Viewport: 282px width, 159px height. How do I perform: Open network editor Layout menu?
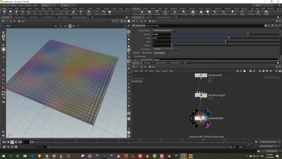[164, 71]
